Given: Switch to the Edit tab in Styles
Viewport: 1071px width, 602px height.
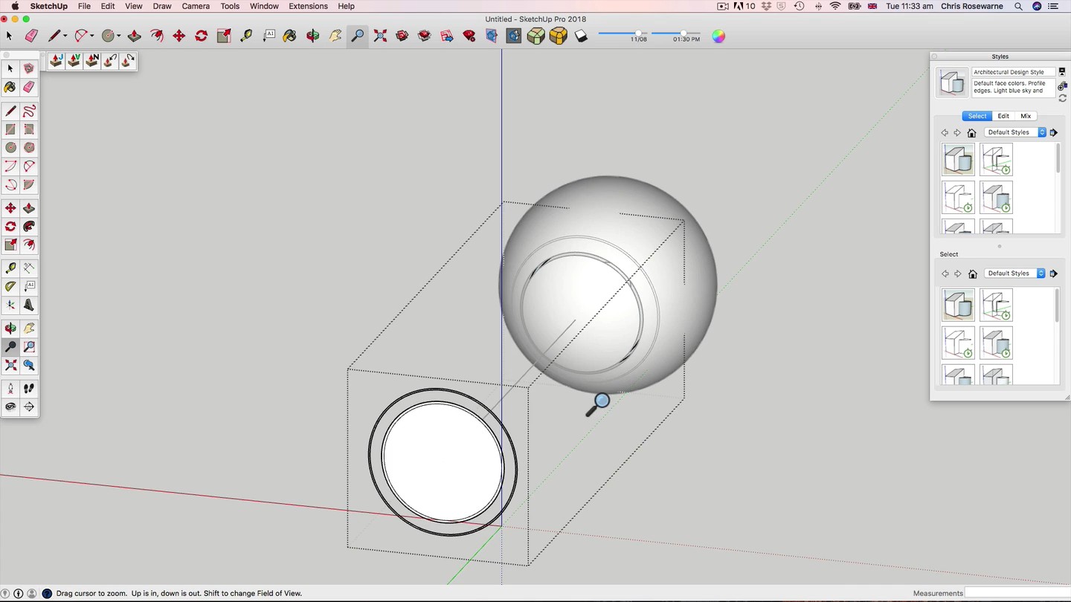Looking at the screenshot, I should [x=1003, y=116].
